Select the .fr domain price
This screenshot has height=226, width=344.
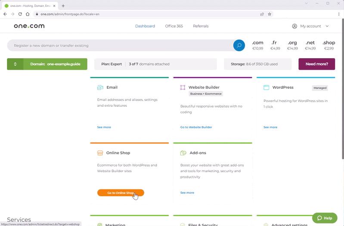tap(275, 45)
